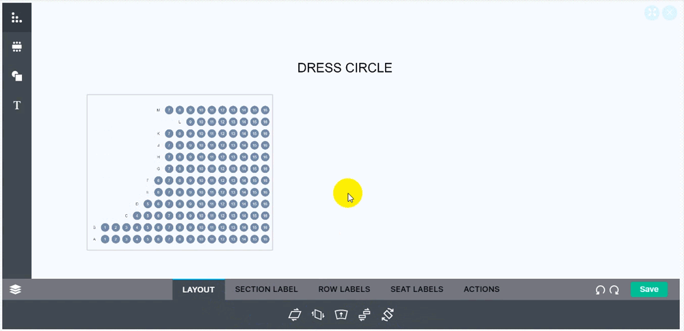
Task: Click the redo arrow icon
Action: click(614, 290)
